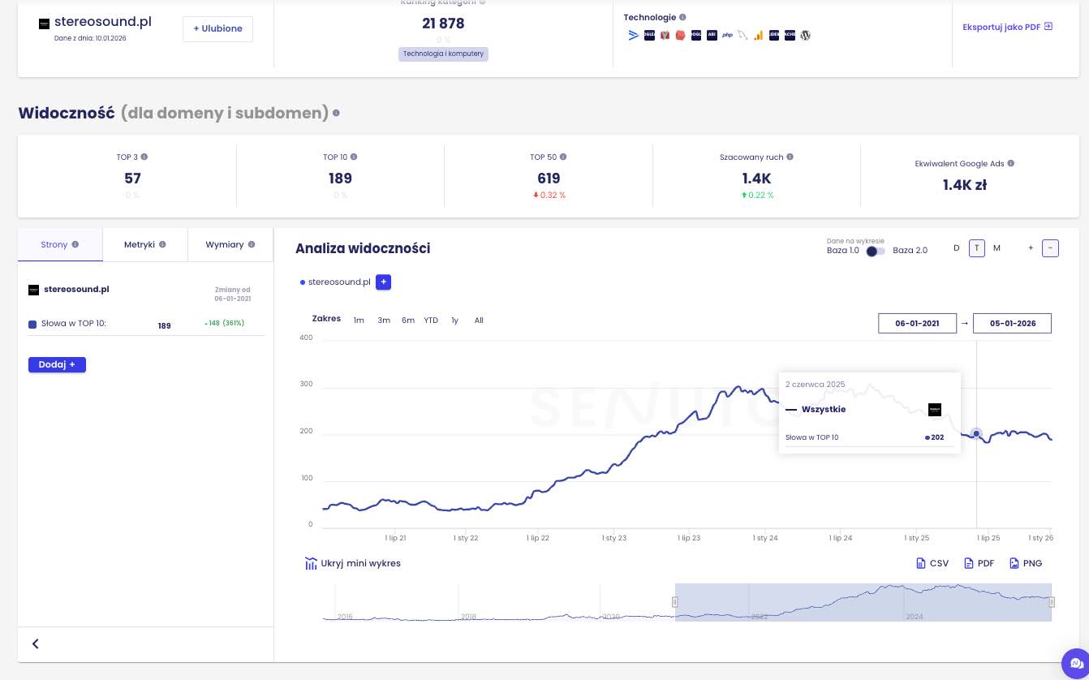The image size is (1089, 680).
Task: Collapse the left panel with back chevron
Action: tap(36, 643)
